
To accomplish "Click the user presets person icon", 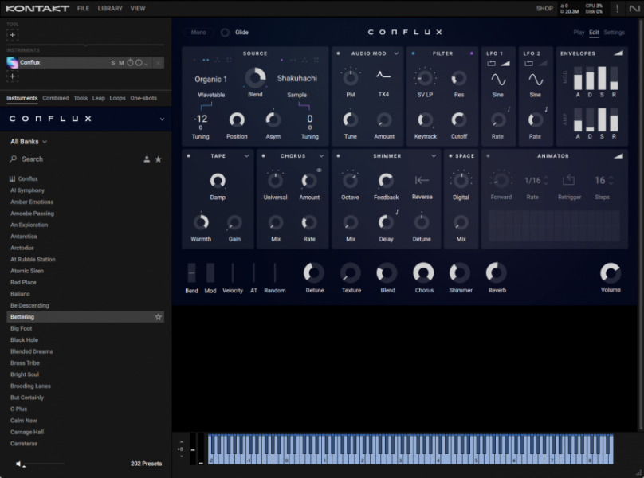I will (147, 159).
